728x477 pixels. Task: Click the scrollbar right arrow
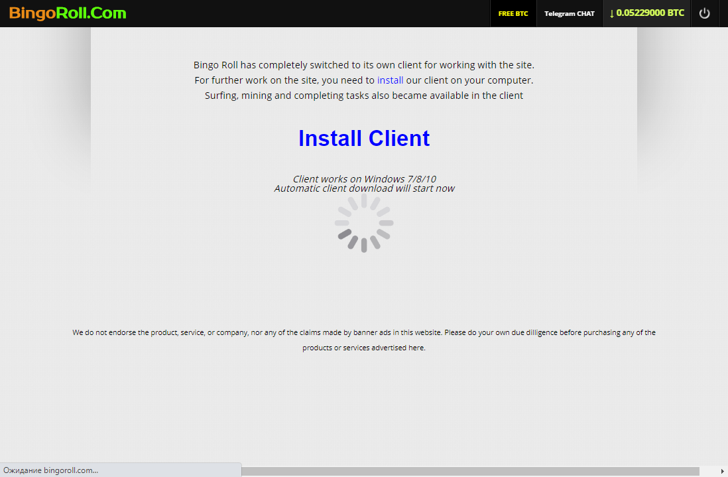click(723, 472)
